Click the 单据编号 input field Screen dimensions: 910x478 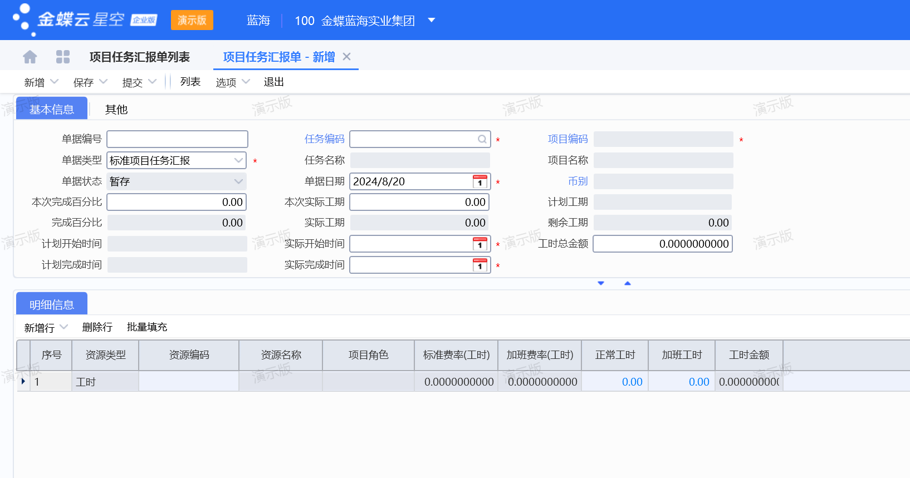click(x=177, y=139)
